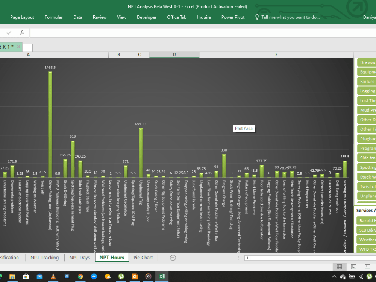Click the network icon in system tray
This screenshot has height=282, width=376.
pos(361,277)
